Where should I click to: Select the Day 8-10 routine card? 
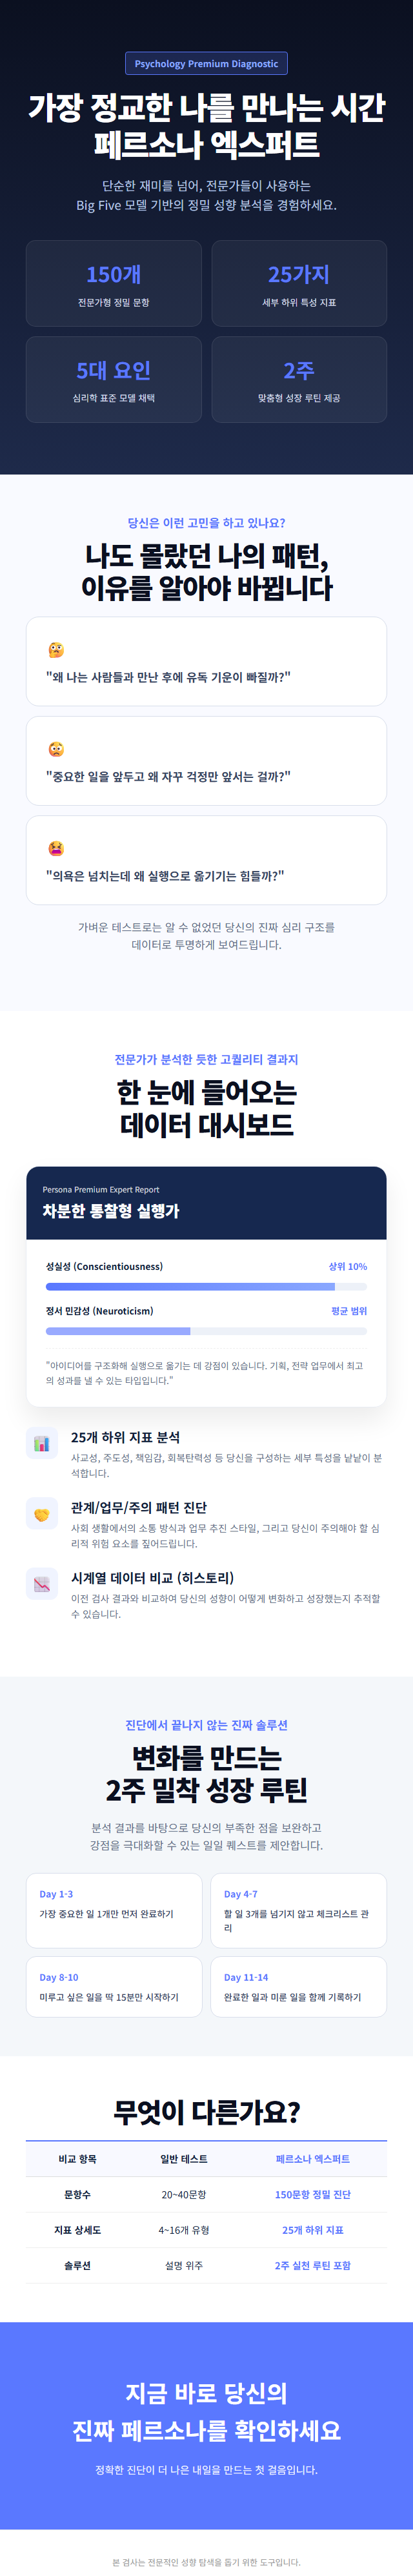pos(113,1987)
